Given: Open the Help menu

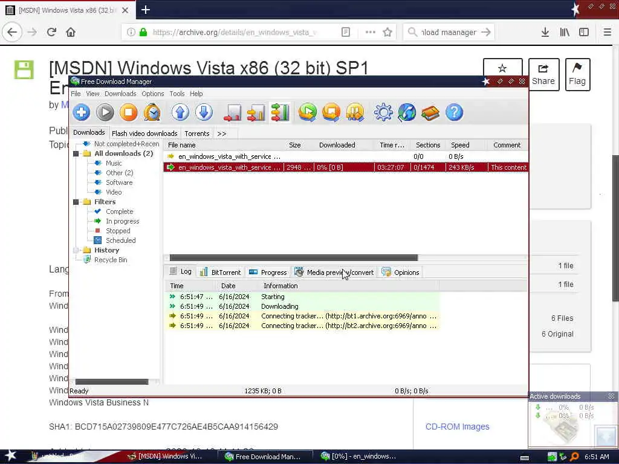Looking at the screenshot, I should pyautogui.click(x=196, y=94).
